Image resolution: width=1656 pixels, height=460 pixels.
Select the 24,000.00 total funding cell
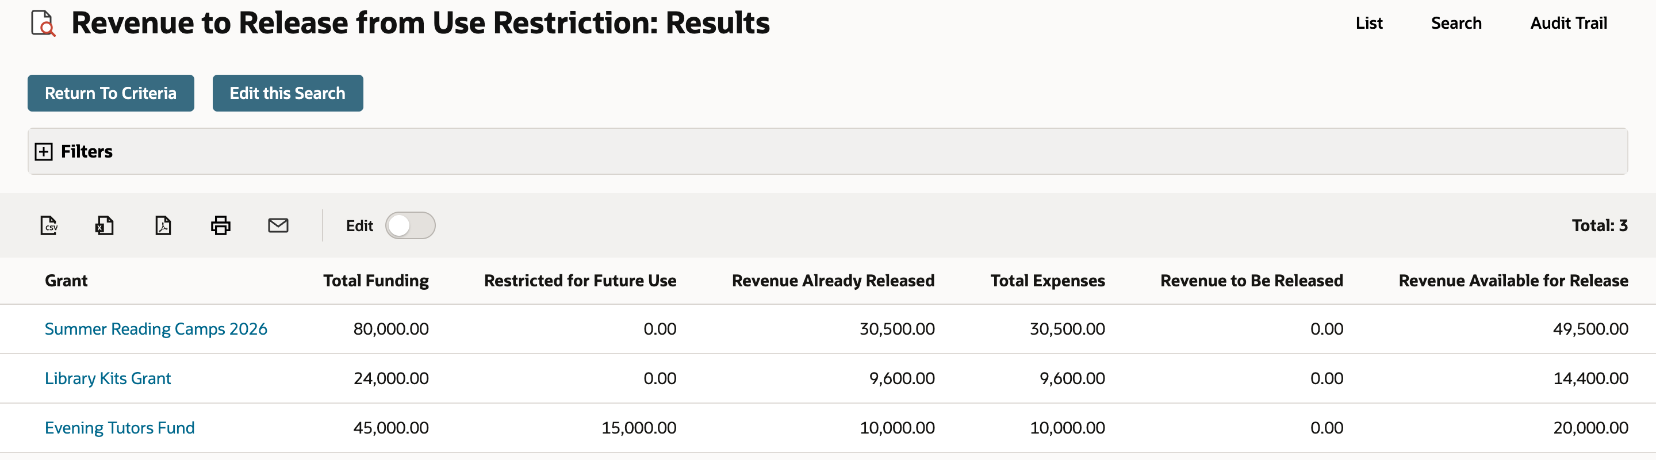(x=391, y=378)
